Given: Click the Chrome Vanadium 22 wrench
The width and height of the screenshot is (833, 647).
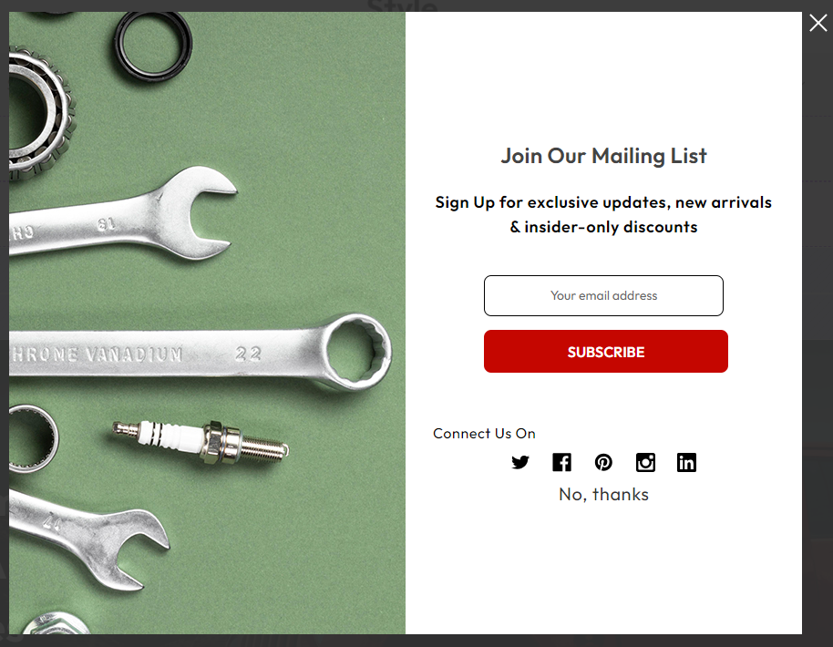Looking at the screenshot, I should 201,353.
